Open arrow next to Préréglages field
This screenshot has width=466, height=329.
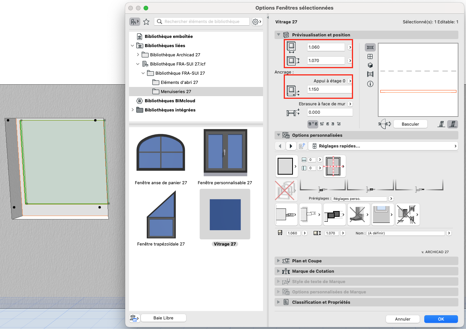click(x=391, y=199)
